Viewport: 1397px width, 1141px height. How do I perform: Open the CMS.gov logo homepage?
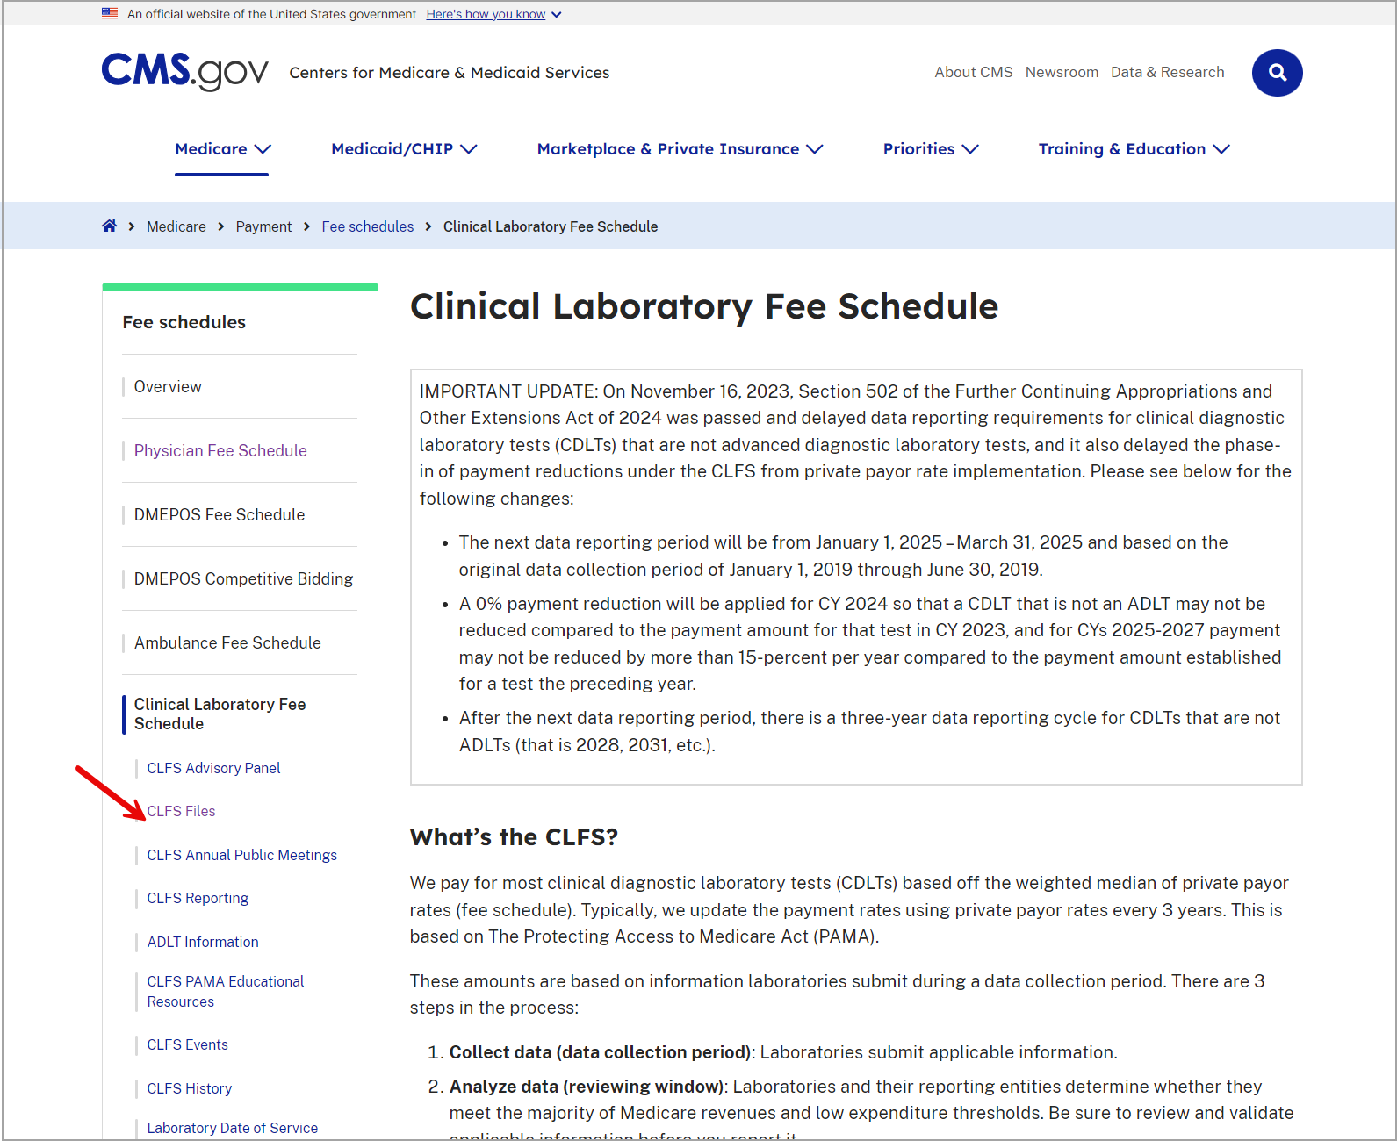tap(184, 72)
